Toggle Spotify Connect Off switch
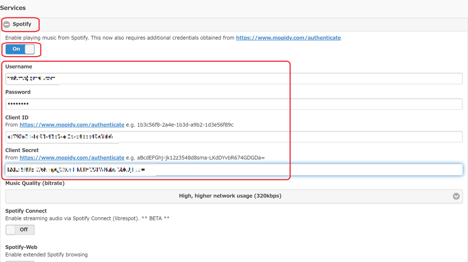 click(x=20, y=230)
